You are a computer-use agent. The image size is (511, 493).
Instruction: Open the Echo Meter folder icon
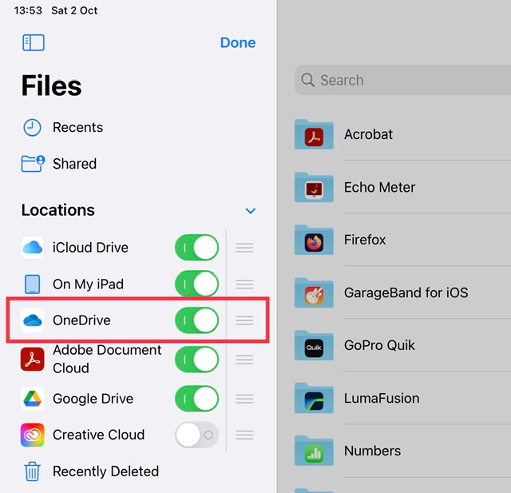click(314, 188)
